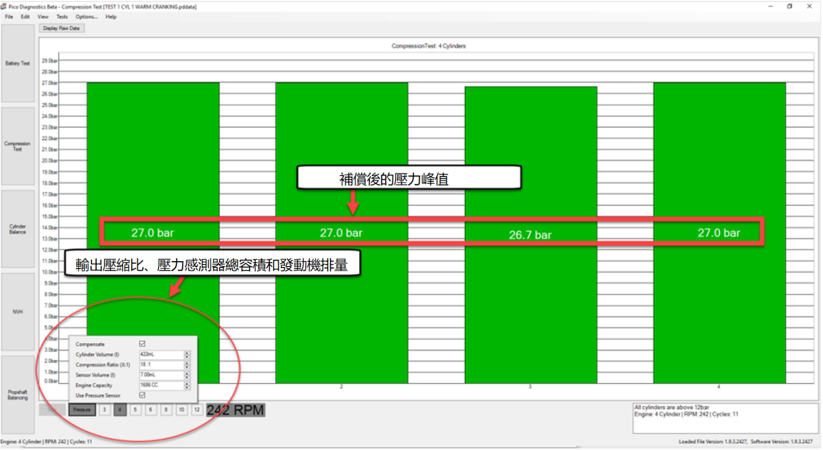Open Propshaft Balancing from the sidebar
The width and height of the screenshot is (823, 450).
point(18,395)
